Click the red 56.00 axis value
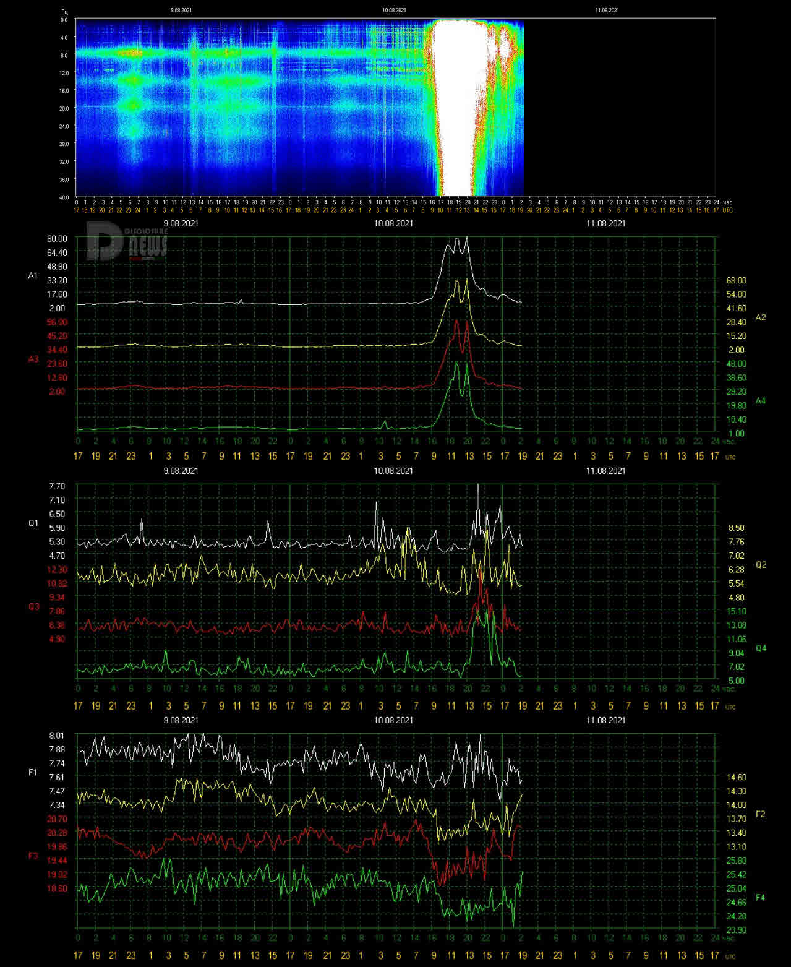The width and height of the screenshot is (791, 967). tap(57, 322)
